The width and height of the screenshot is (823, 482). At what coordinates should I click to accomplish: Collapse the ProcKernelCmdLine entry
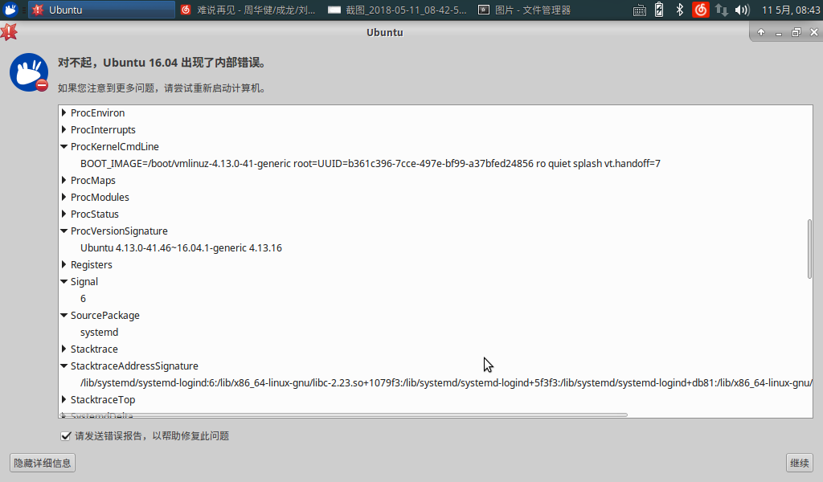[x=64, y=146]
